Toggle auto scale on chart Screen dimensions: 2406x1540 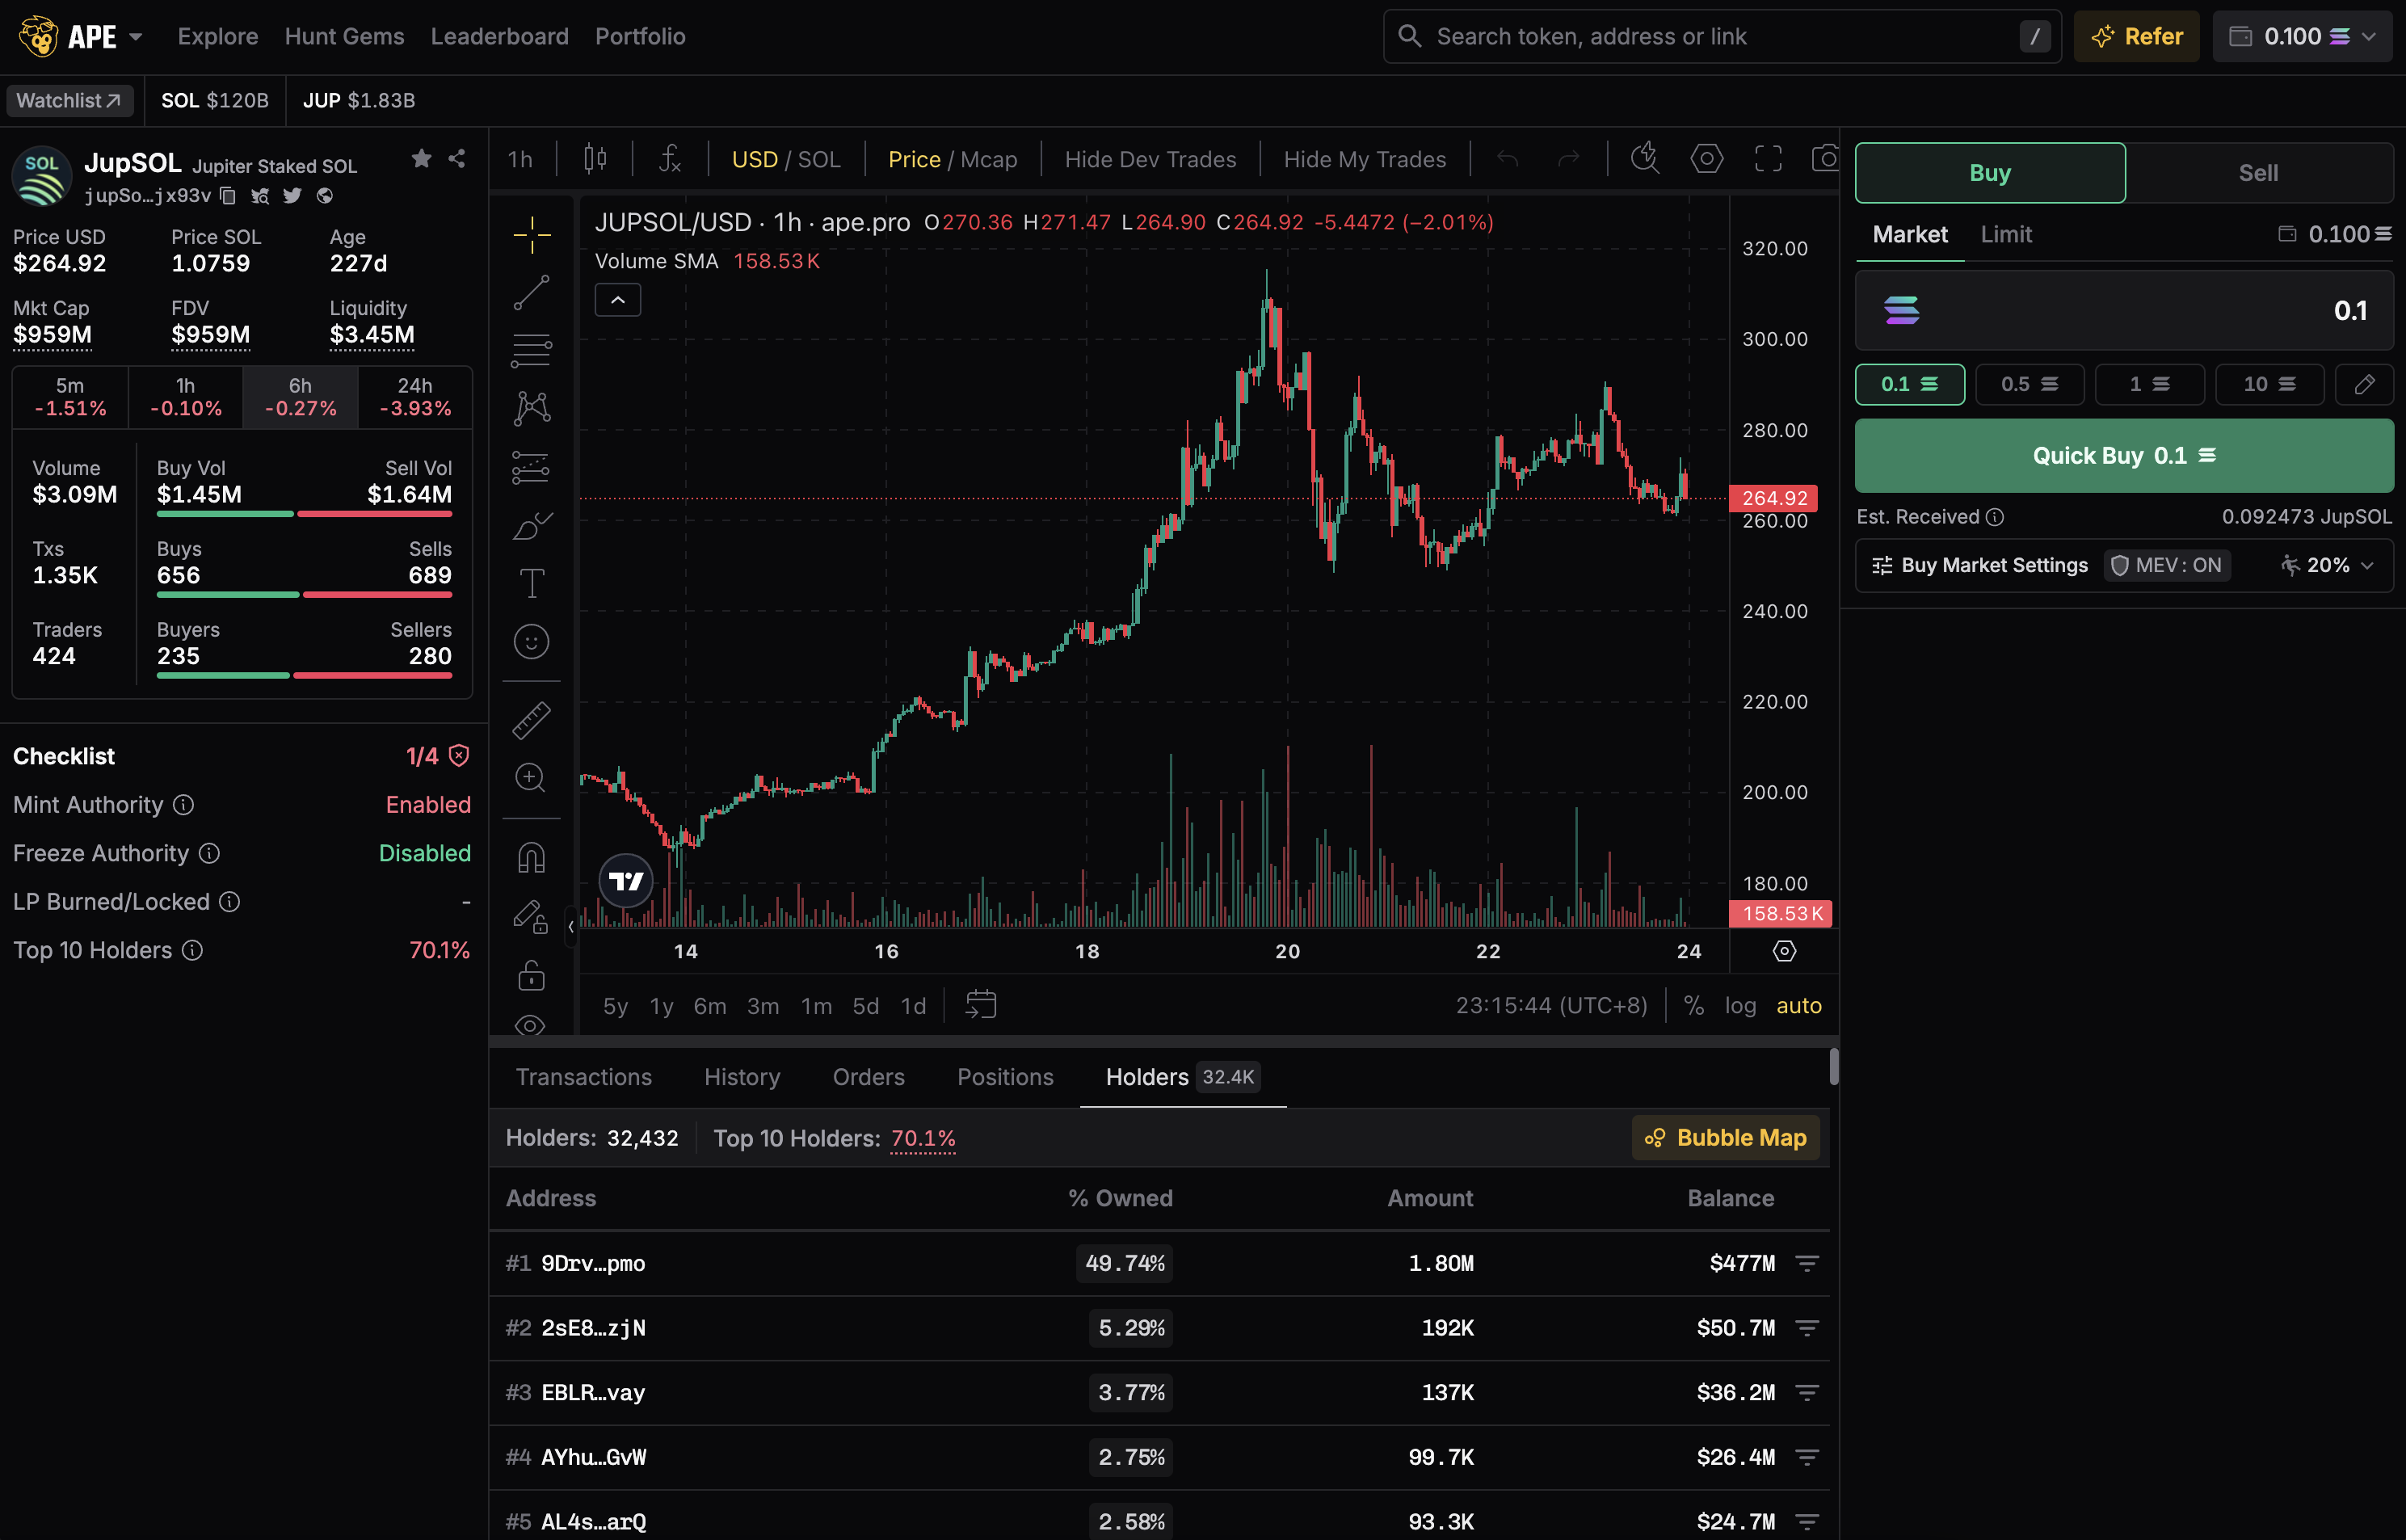(1798, 1005)
